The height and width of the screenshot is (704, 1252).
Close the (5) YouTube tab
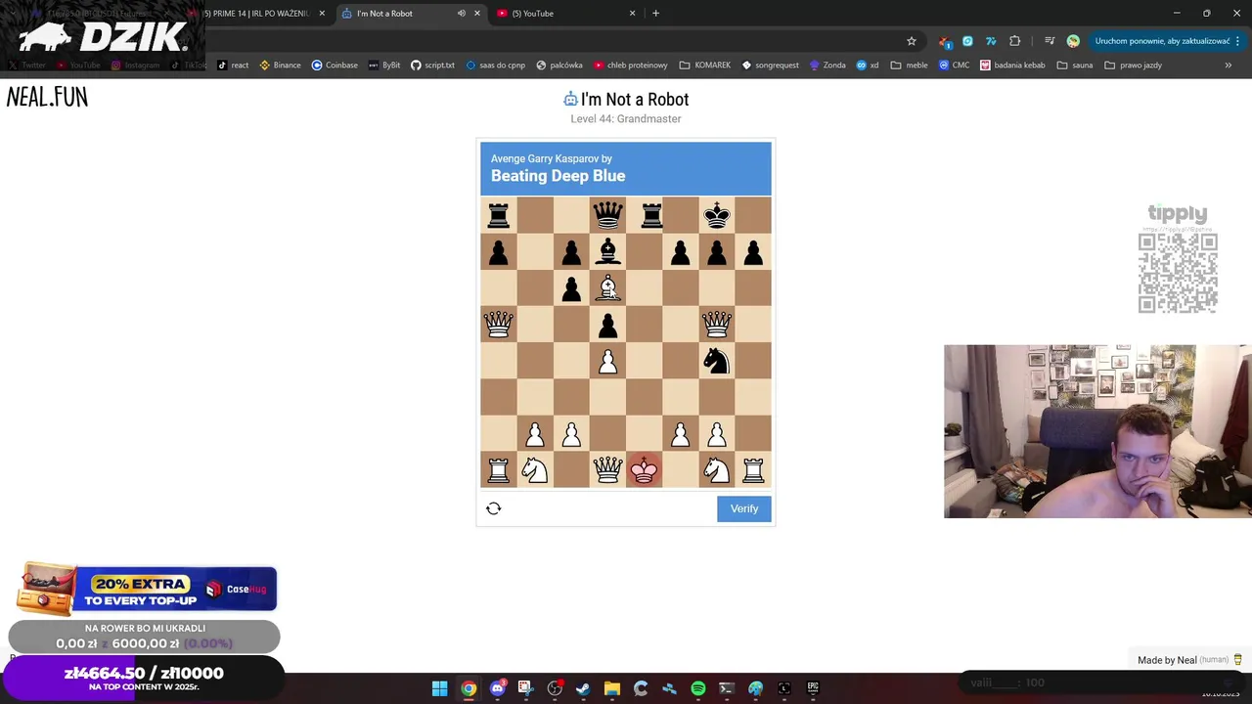632,14
